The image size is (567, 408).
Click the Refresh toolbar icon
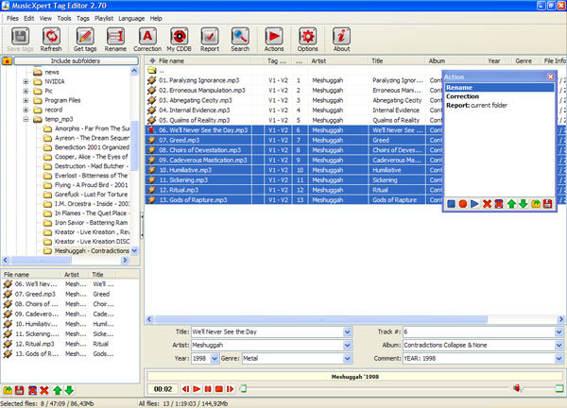51,39
